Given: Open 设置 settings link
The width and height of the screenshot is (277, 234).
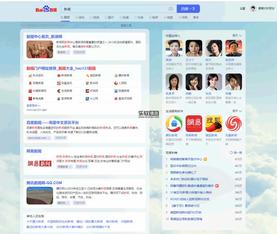Looking at the screenshot, I should [242, 8].
